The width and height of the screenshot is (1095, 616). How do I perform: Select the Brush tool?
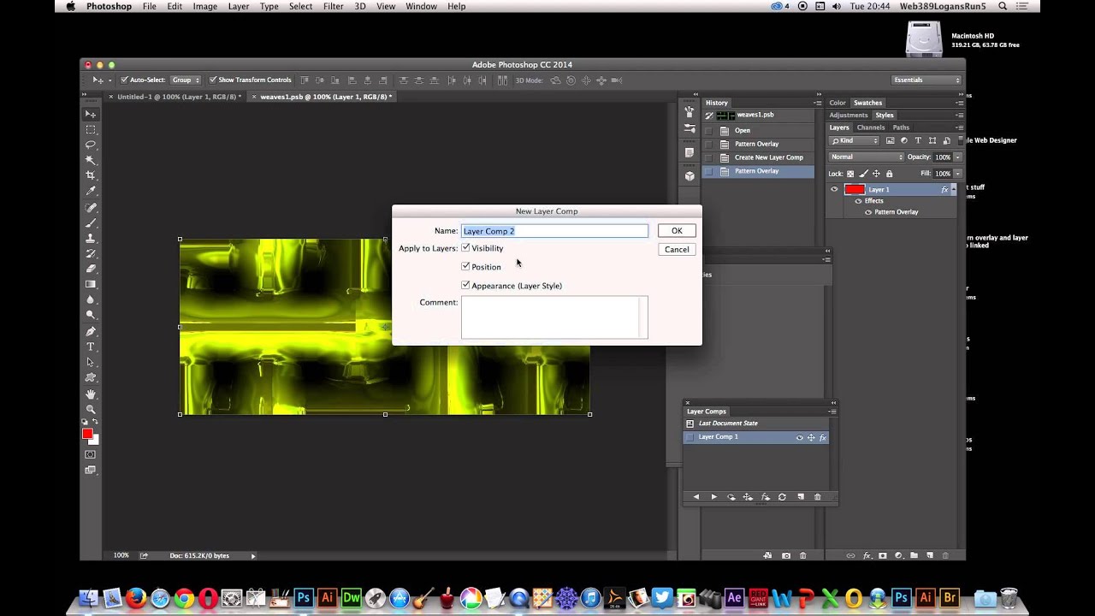coord(91,222)
